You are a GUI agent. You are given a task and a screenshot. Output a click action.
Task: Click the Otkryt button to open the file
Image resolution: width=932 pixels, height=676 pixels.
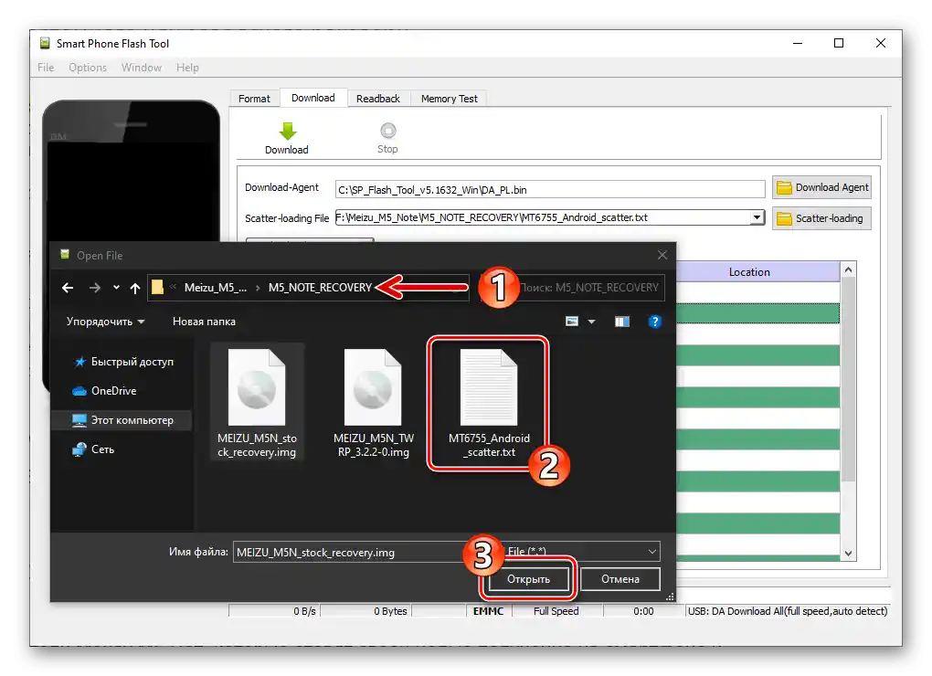528,578
